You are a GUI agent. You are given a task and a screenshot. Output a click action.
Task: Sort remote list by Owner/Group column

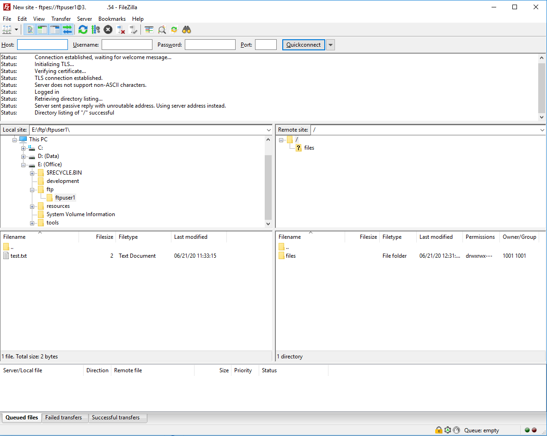[519, 237]
